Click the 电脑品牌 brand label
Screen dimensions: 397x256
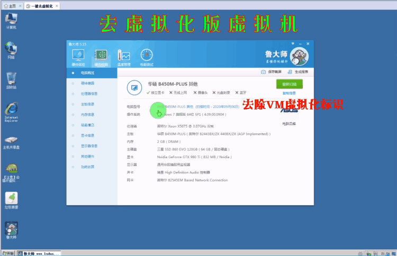[289, 124]
